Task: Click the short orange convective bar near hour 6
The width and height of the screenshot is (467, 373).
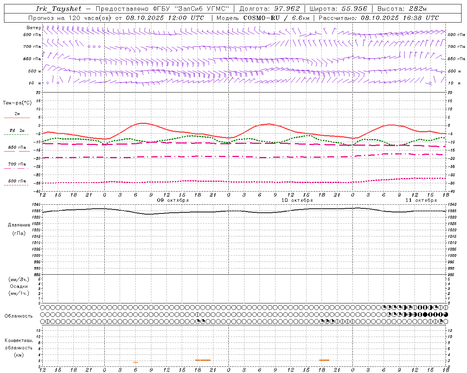Action: [135, 362]
